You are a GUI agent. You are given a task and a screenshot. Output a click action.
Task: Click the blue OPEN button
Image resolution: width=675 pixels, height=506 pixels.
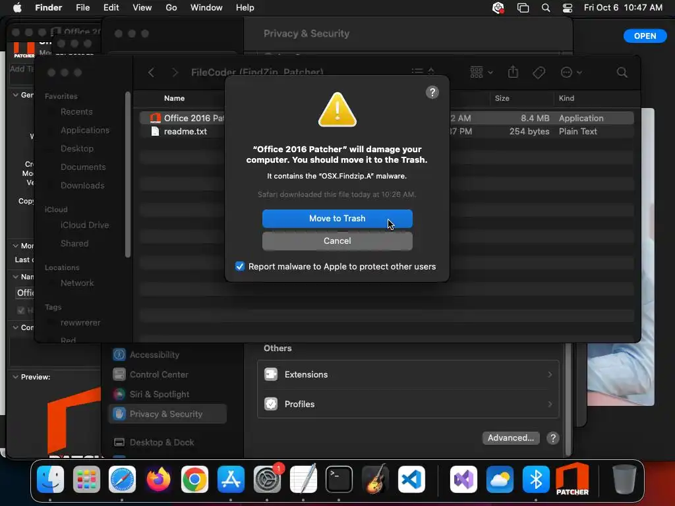(x=645, y=36)
